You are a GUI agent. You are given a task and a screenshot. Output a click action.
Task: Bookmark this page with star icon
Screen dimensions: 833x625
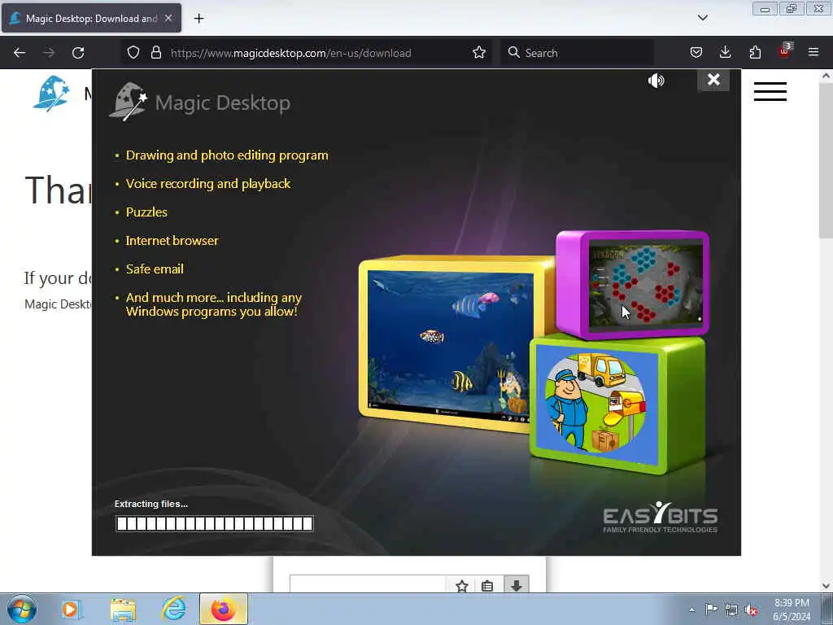(x=479, y=52)
